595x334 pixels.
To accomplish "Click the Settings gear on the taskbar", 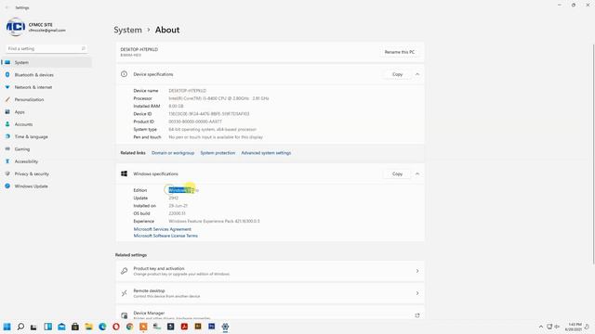I will coord(225,327).
